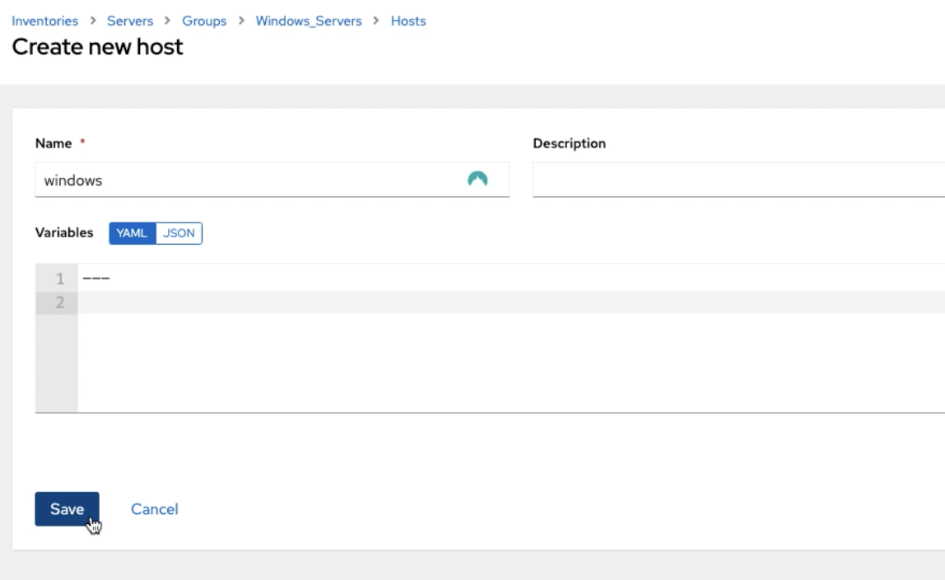The height and width of the screenshot is (580, 945).
Task: Click the teal icon inside Name field
Action: (x=477, y=179)
